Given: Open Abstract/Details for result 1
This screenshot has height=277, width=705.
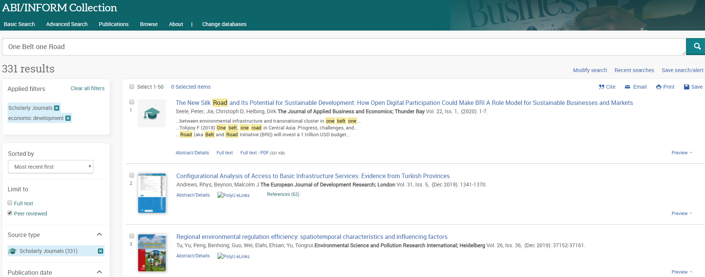Looking at the screenshot, I should click(192, 153).
